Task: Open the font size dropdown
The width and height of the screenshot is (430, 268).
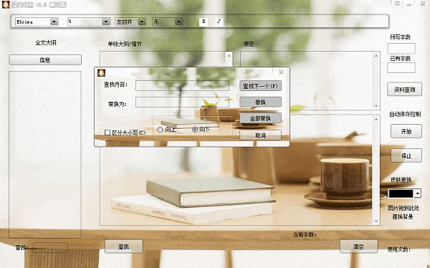Action: 106,21
